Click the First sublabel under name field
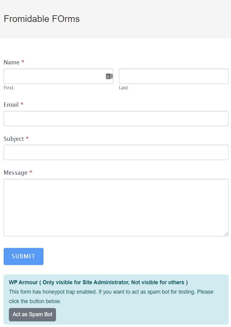Screen dimensions: 231x327 point(8,87)
